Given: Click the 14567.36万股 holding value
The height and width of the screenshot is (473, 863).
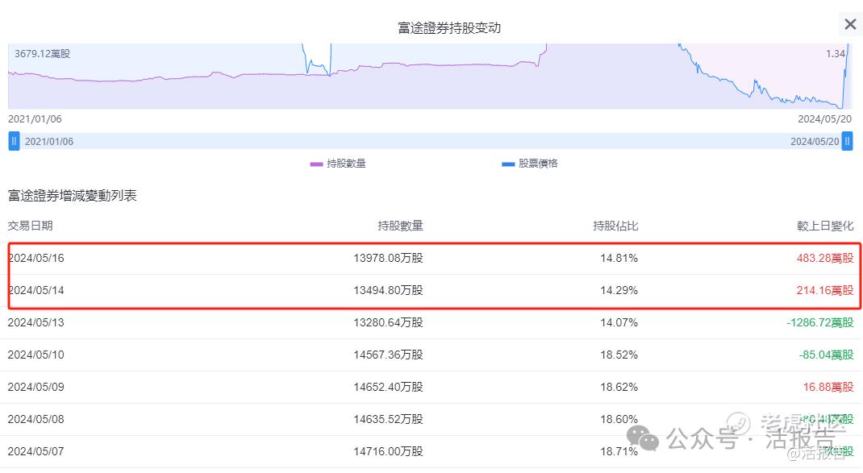Looking at the screenshot, I should point(388,355).
